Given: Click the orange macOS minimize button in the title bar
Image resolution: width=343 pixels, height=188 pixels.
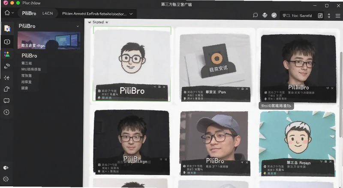Looking at the screenshot, I should pos(12,3).
